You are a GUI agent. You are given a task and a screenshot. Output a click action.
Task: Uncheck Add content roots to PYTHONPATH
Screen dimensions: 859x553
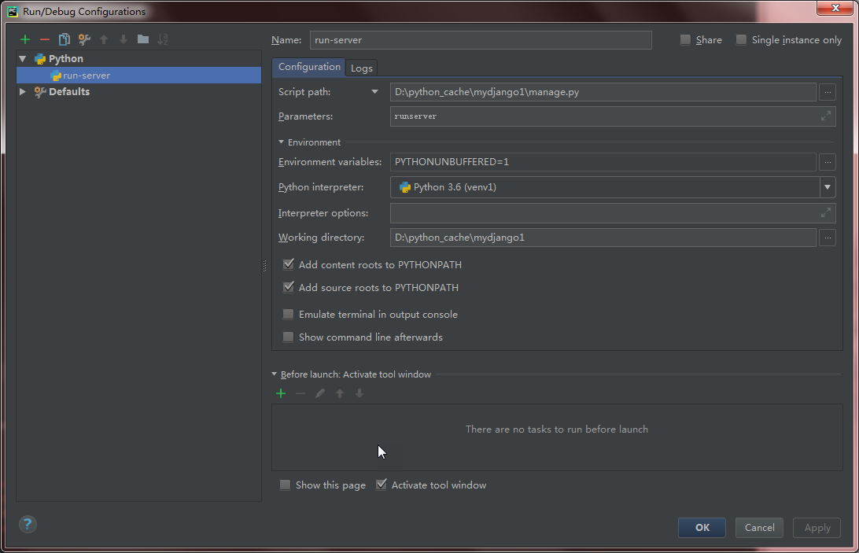(289, 265)
